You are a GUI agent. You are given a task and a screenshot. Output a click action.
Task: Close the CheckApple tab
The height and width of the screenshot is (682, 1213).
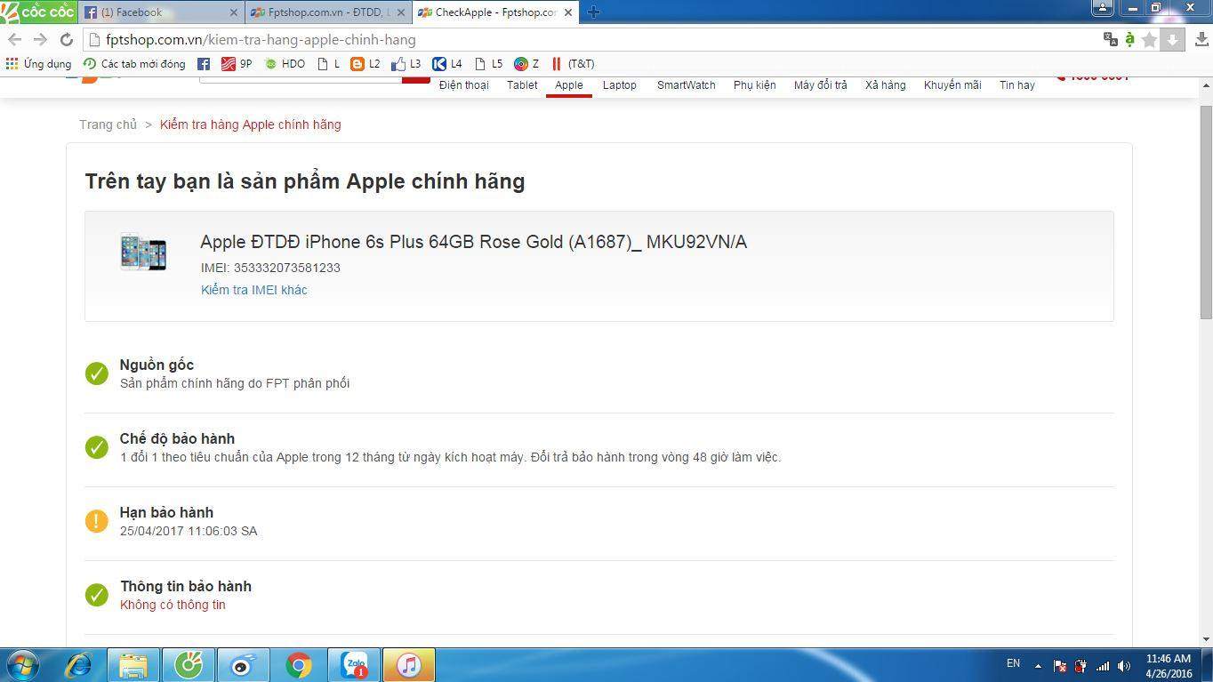coord(568,12)
